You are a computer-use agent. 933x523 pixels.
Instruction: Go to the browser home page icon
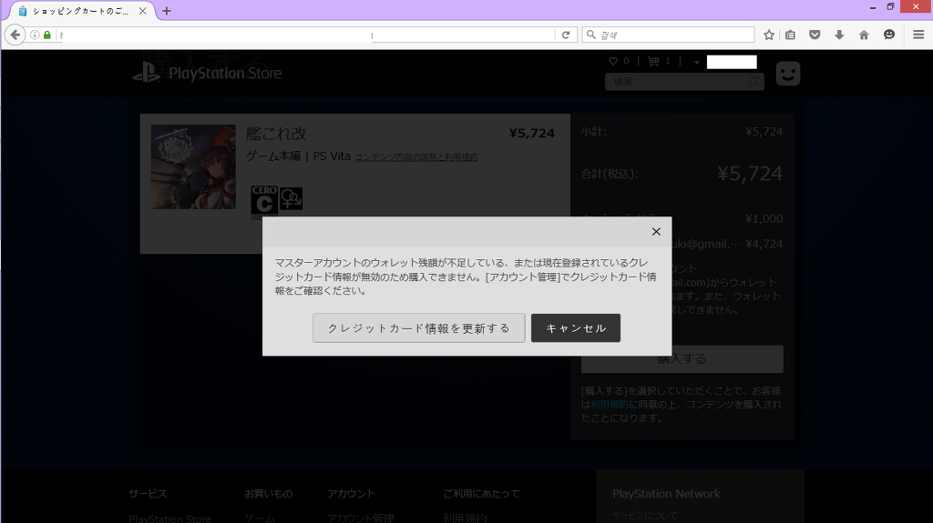(864, 35)
